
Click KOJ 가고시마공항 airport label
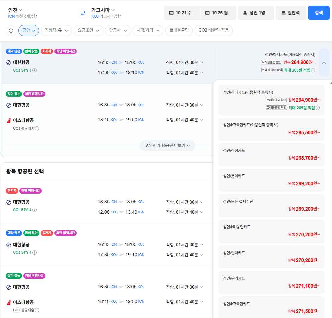click(106, 16)
